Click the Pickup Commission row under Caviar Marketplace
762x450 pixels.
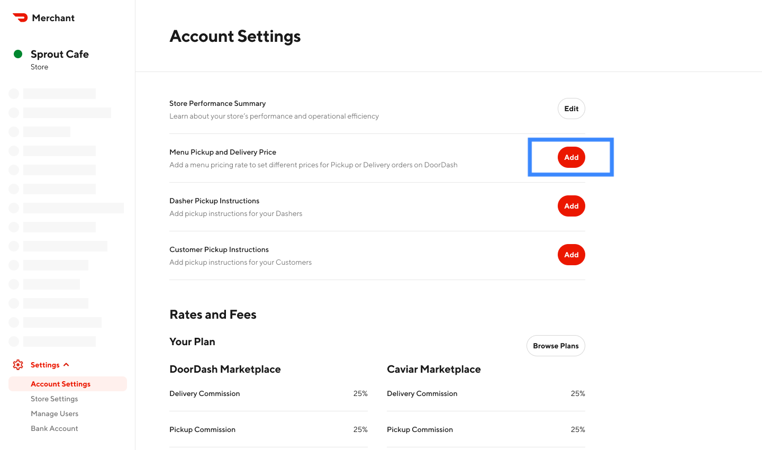pos(486,429)
